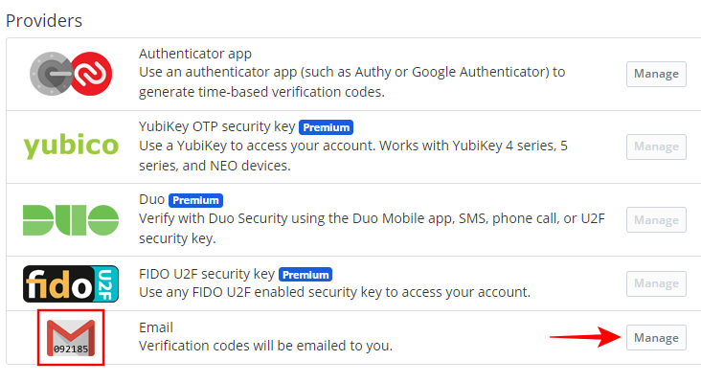Image resolution: width=701 pixels, height=383 pixels.
Task: Click the Email verification codes description
Action: point(266,346)
